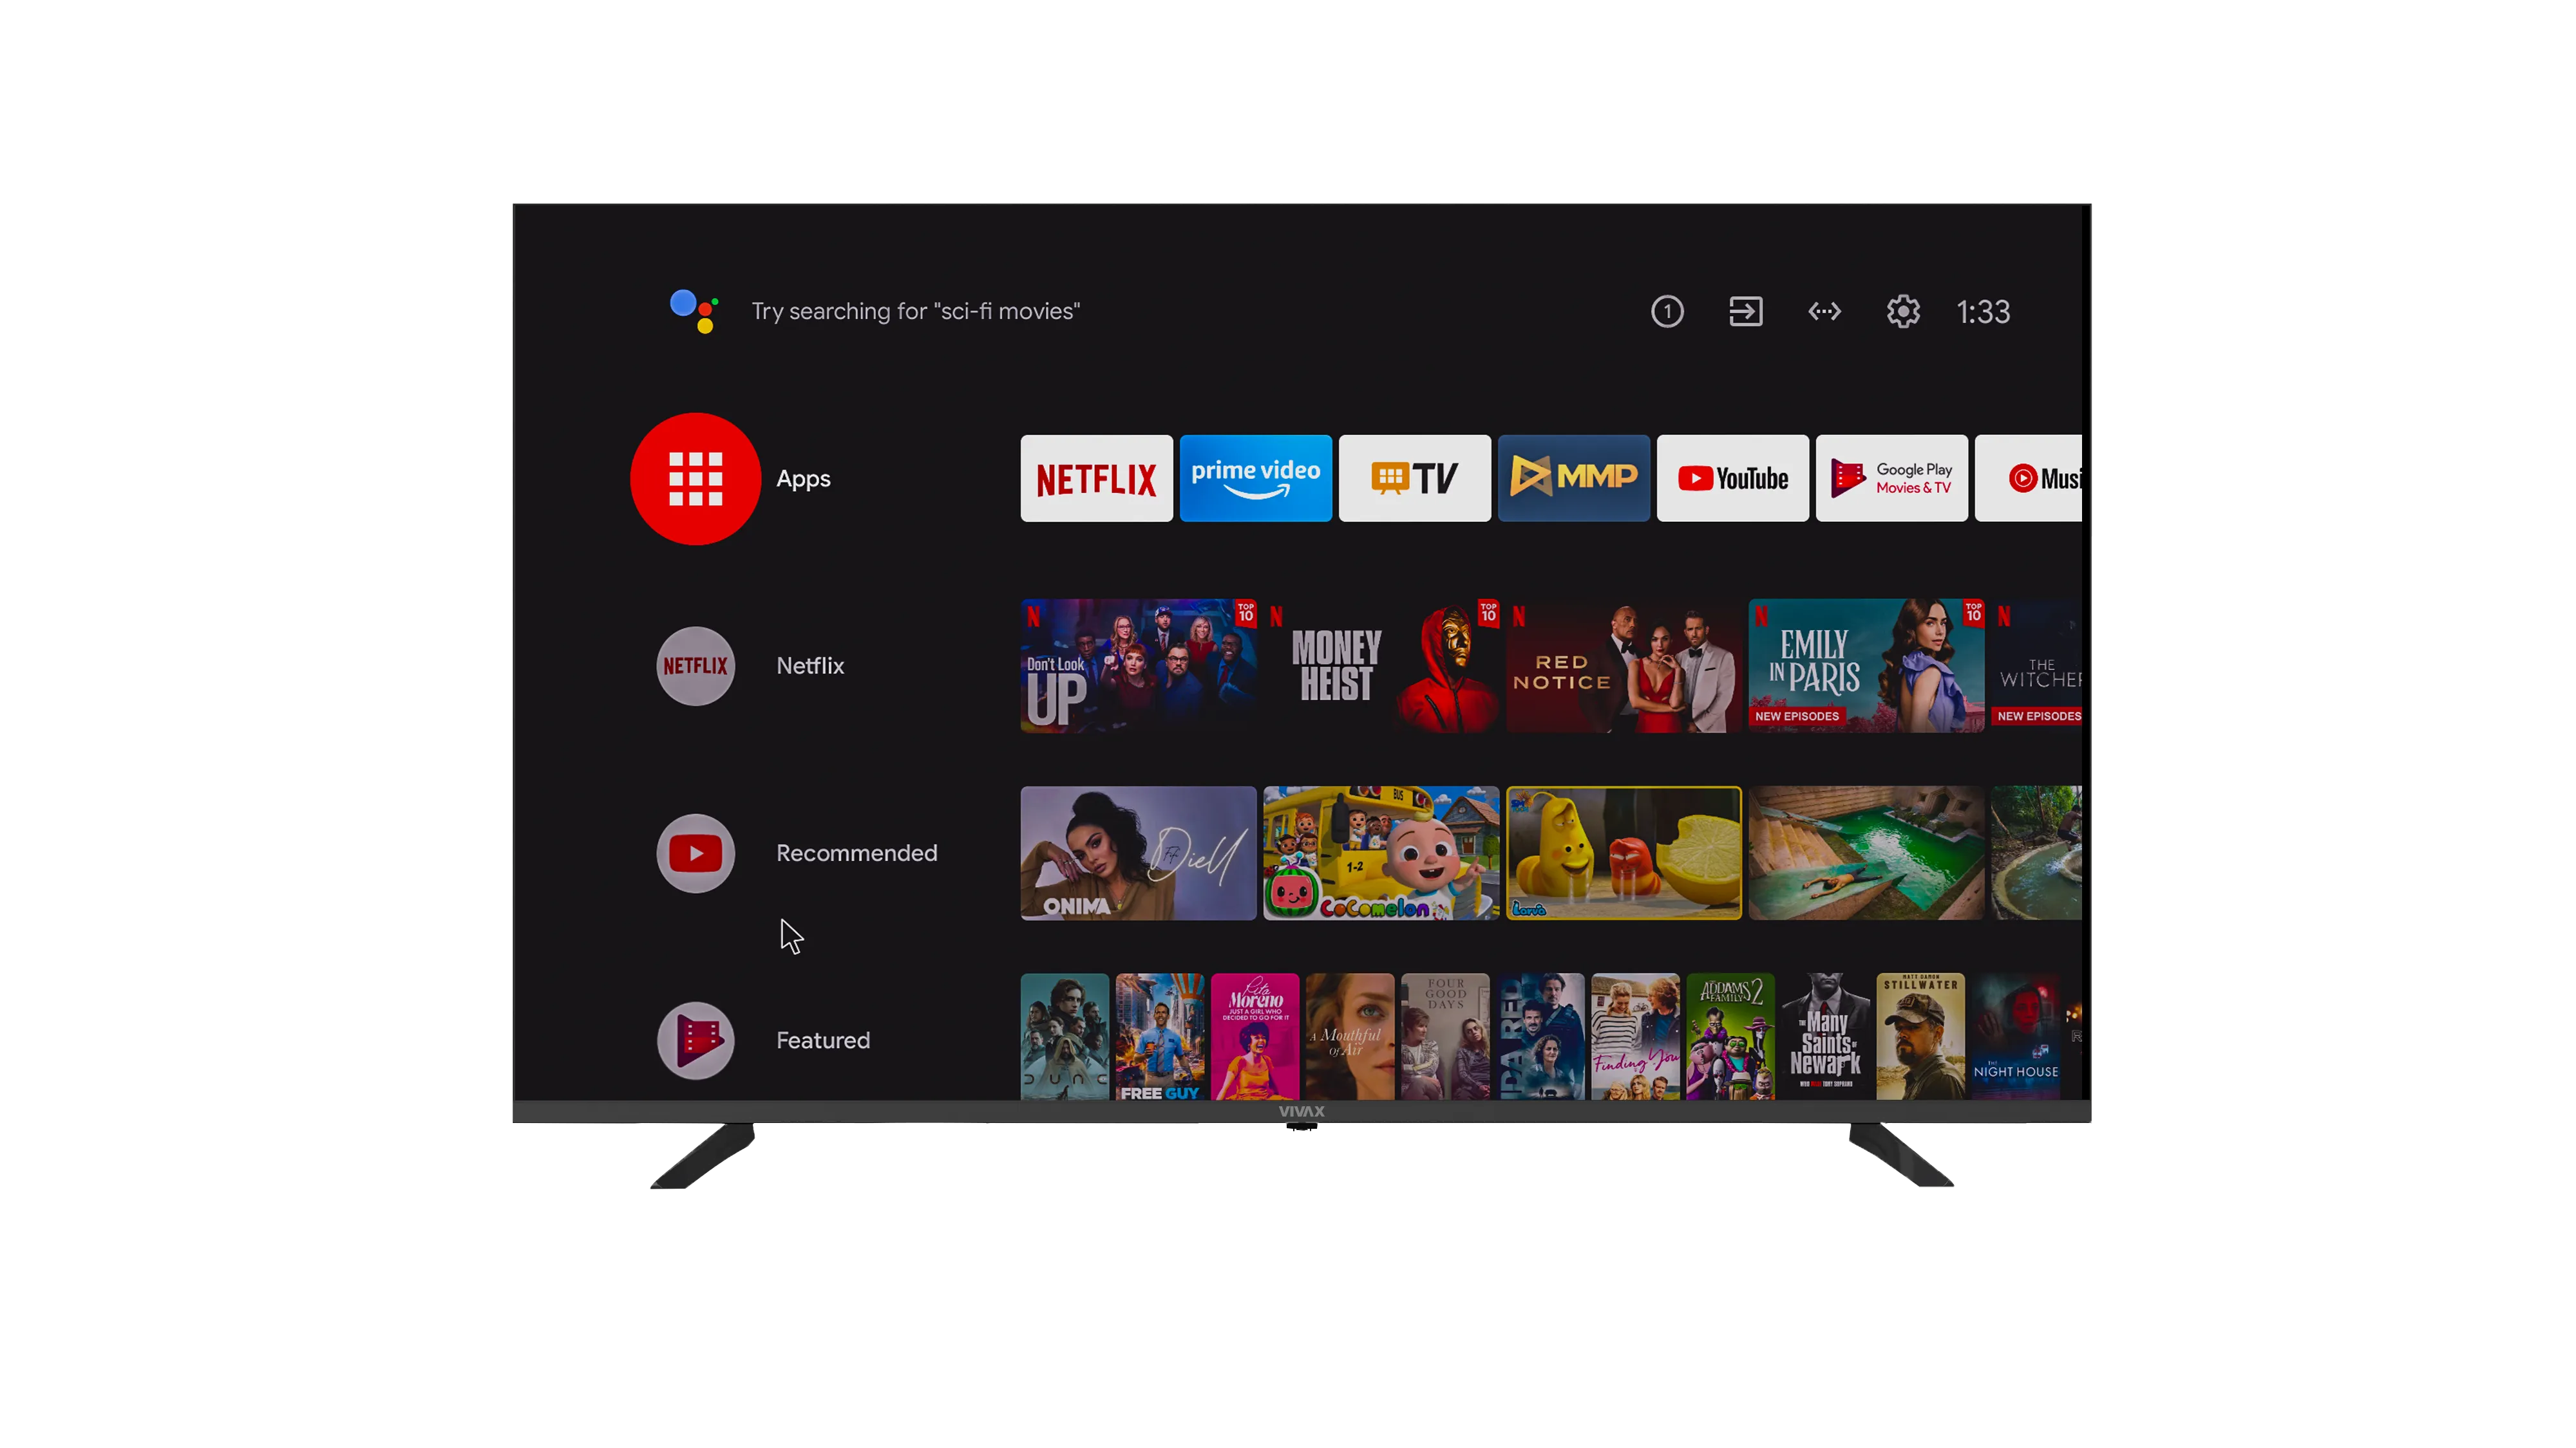Select the Netflix row label

(810, 667)
